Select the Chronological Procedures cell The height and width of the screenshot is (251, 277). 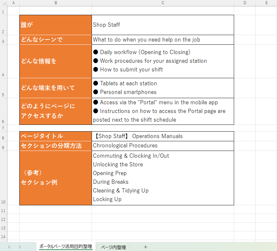pos(163,145)
